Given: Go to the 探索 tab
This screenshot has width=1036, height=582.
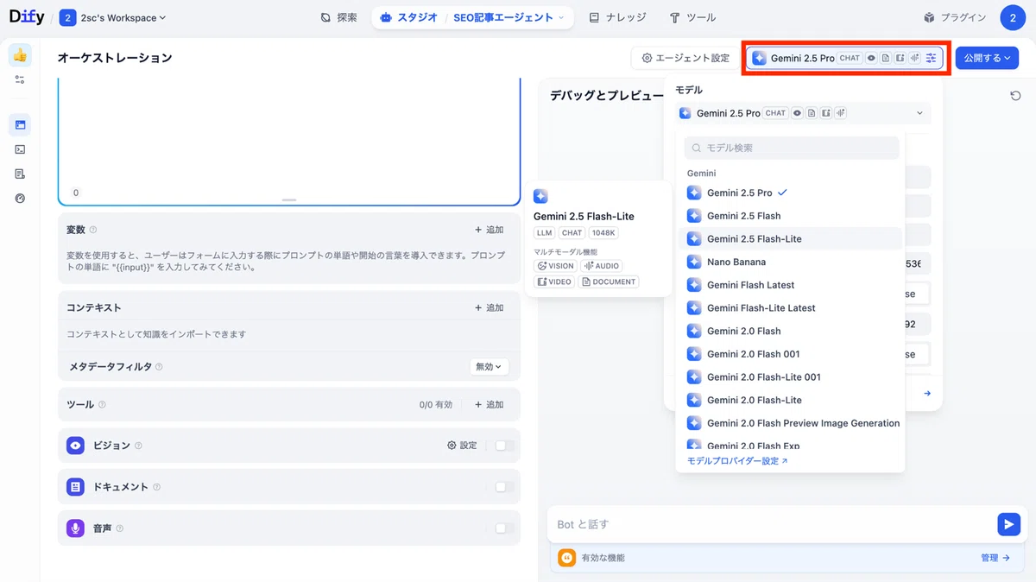Looking at the screenshot, I should [x=338, y=17].
